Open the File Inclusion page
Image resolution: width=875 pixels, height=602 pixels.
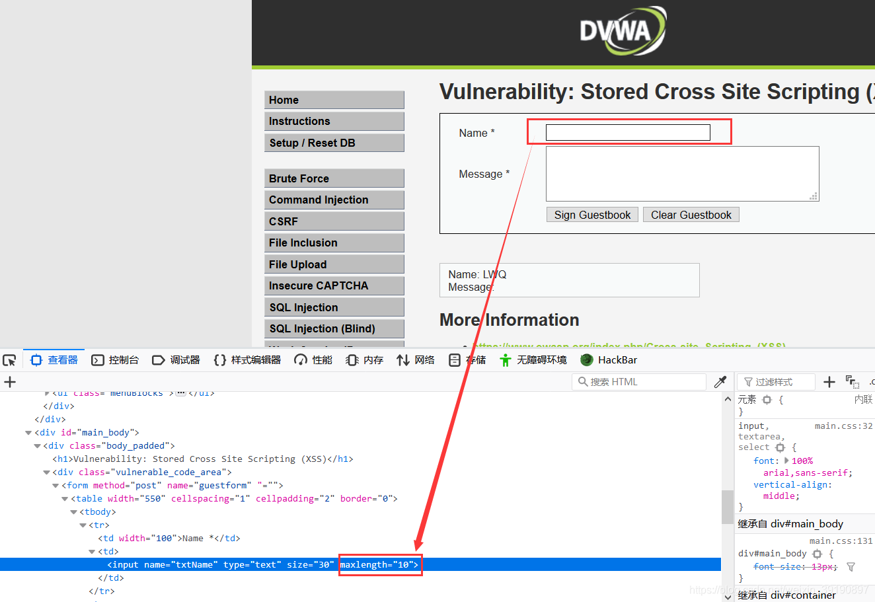tap(334, 243)
